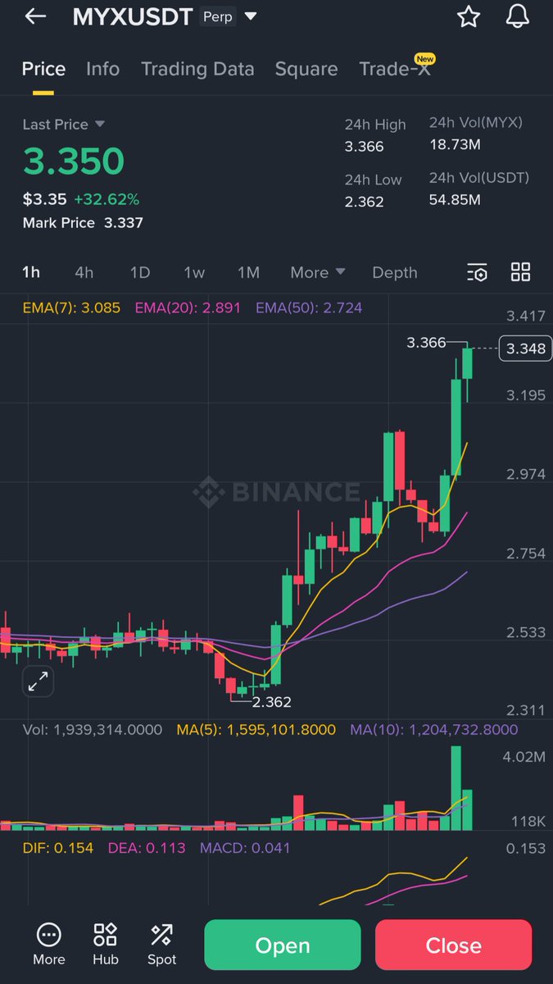
Task: Select the 1D timeframe
Action: [x=140, y=272]
